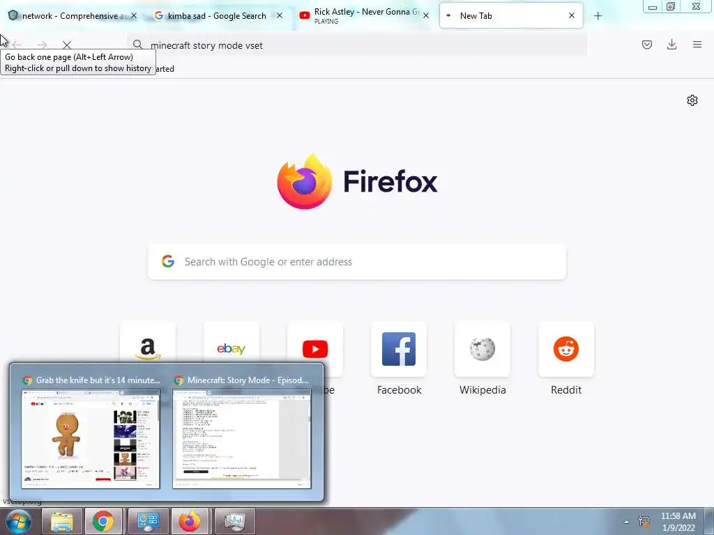Open File Explorer from the taskbar
Viewport: 714px width, 535px height.
(62, 521)
